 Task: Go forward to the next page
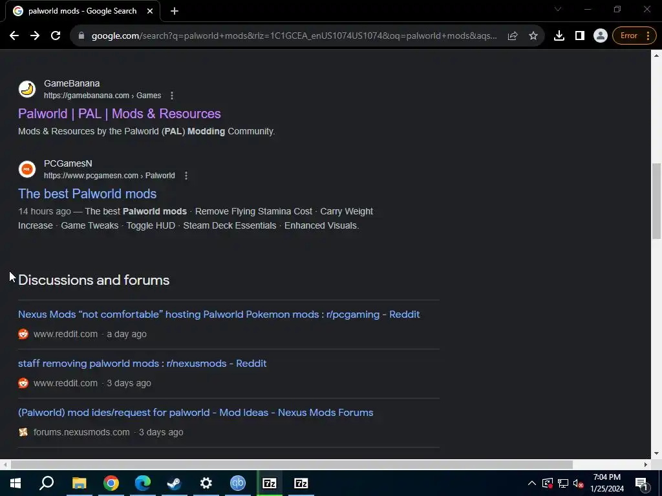coord(35,36)
